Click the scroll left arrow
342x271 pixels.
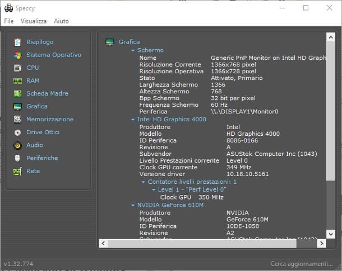click(x=103, y=243)
